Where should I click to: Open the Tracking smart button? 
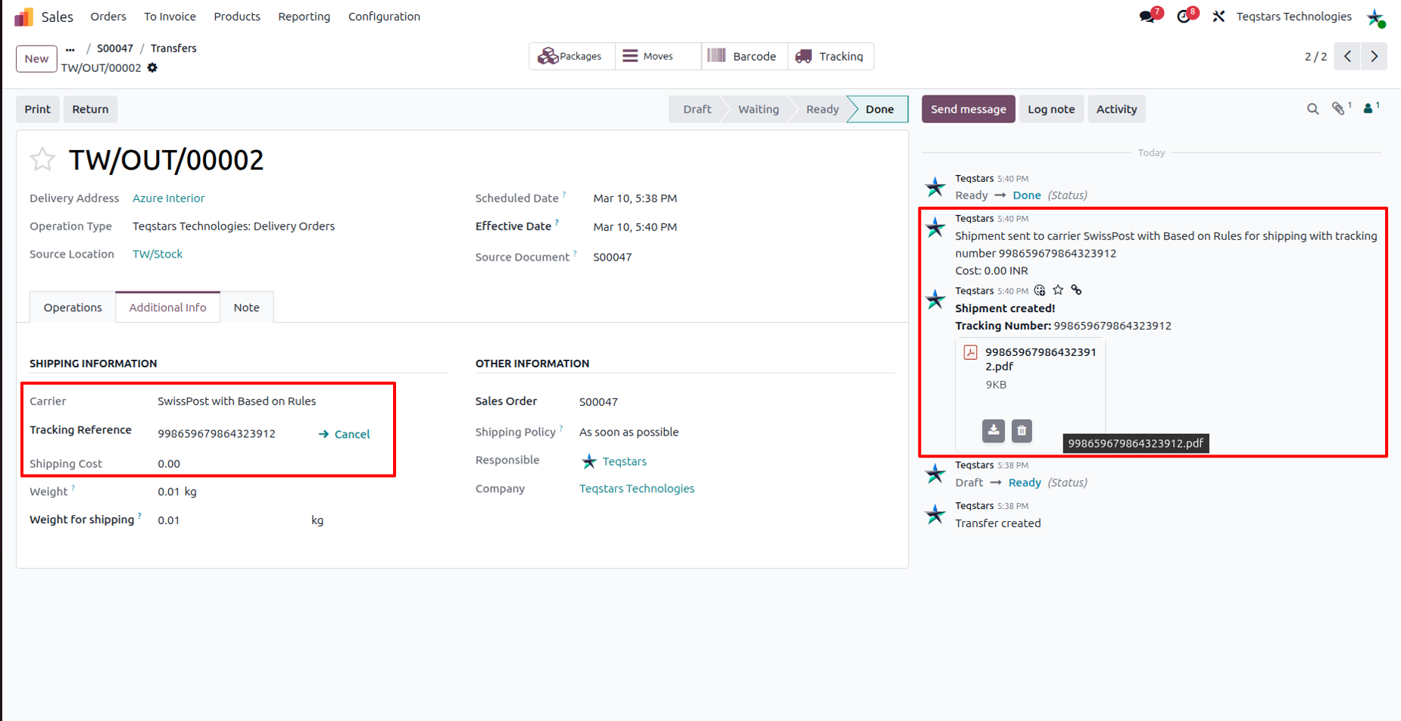831,56
